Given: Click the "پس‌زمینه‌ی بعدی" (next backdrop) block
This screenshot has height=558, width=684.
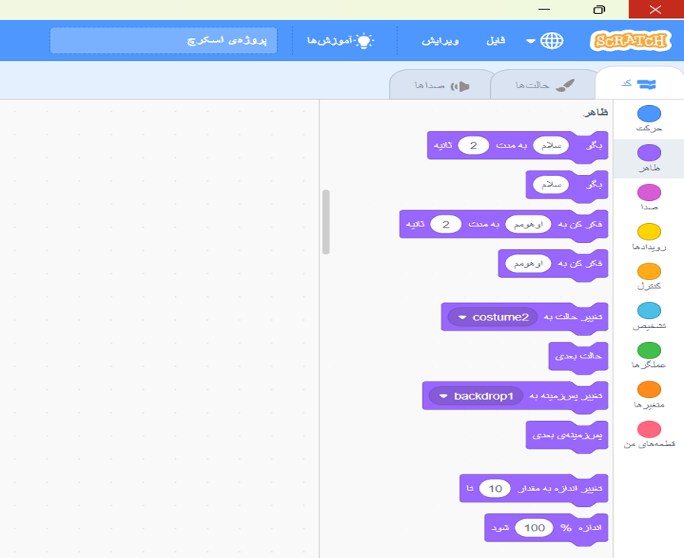Looking at the screenshot, I should (x=567, y=435).
